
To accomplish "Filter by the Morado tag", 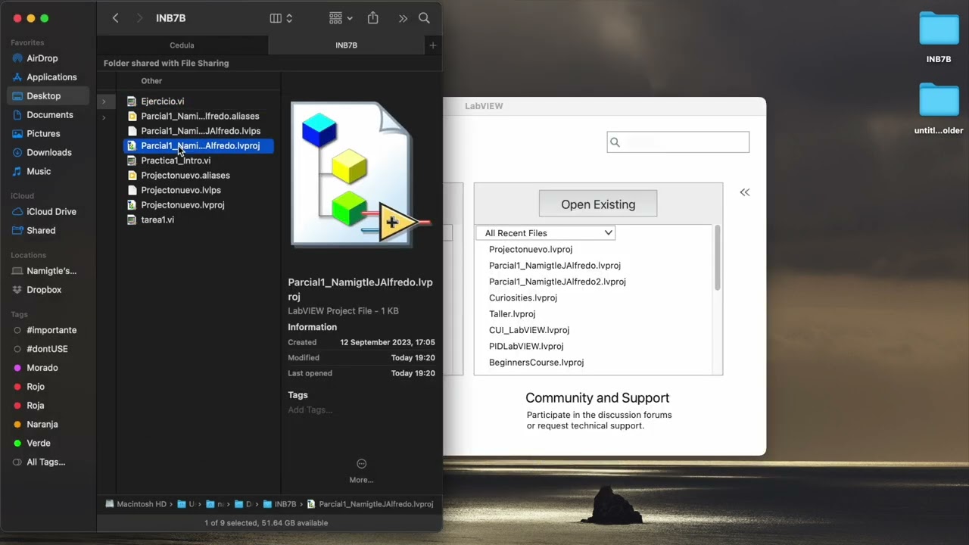I will pyautogui.click(x=42, y=368).
